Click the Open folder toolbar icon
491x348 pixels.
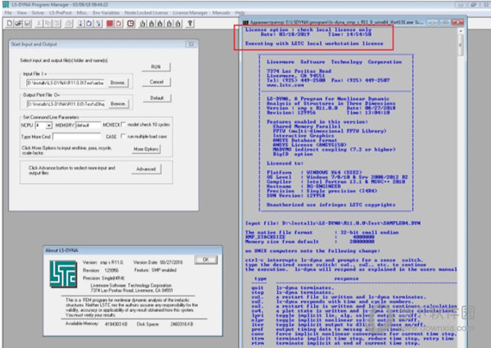(x=19, y=24)
